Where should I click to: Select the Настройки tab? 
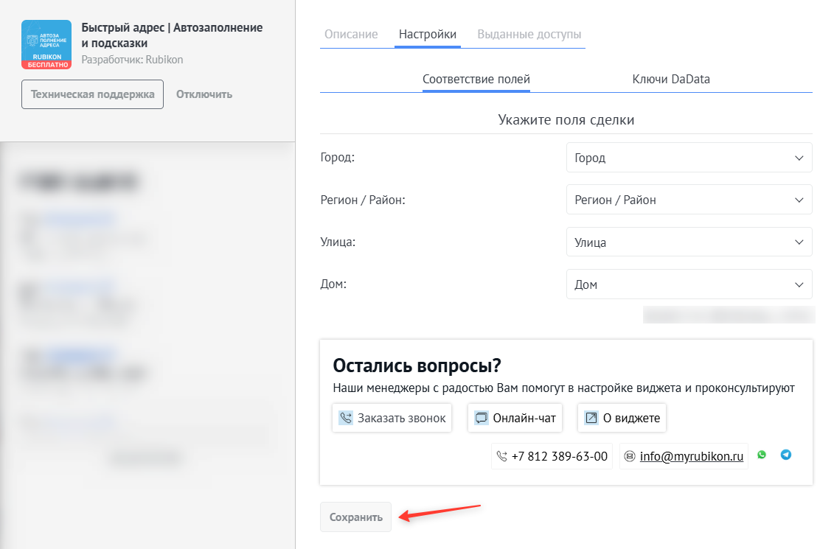428,34
